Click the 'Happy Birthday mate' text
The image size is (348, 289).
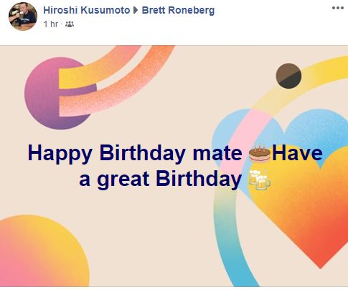tap(135, 154)
